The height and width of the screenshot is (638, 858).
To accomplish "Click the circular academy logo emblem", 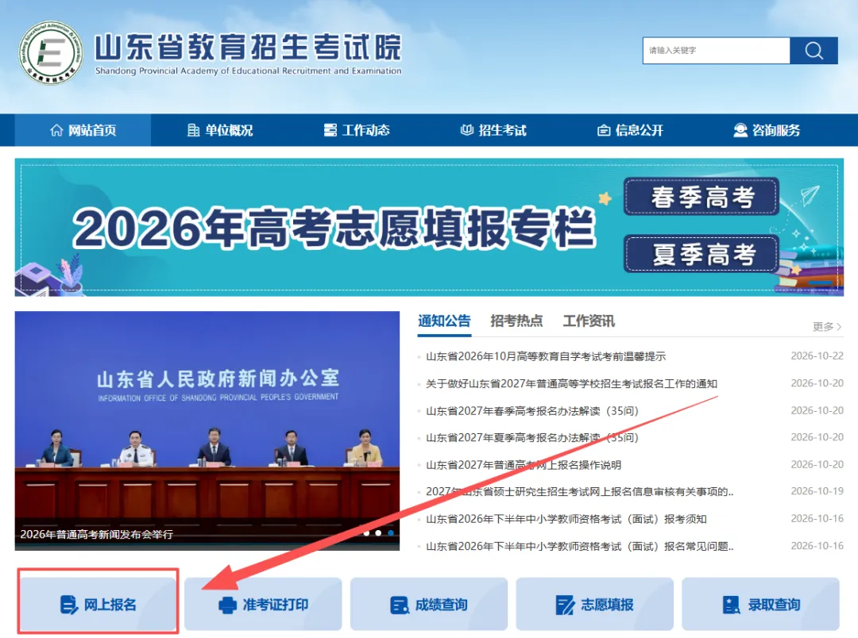I will [x=51, y=53].
